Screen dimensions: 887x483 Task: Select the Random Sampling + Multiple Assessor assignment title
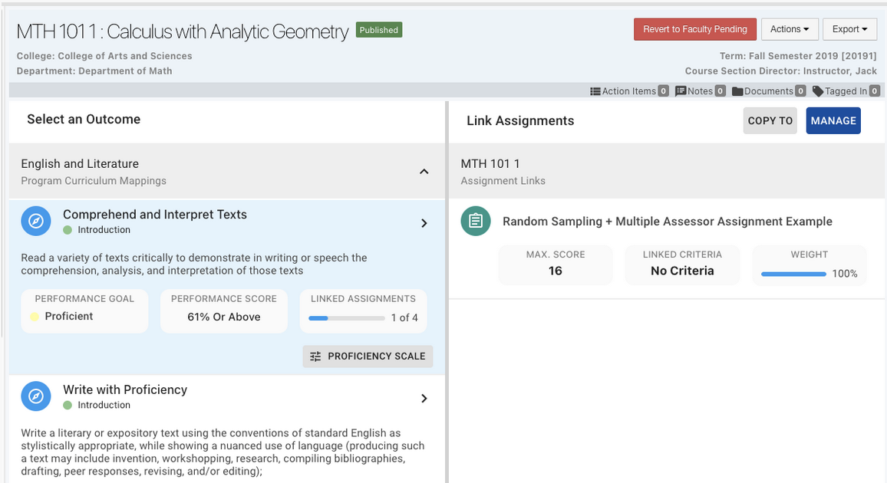(x=667, y=222)
